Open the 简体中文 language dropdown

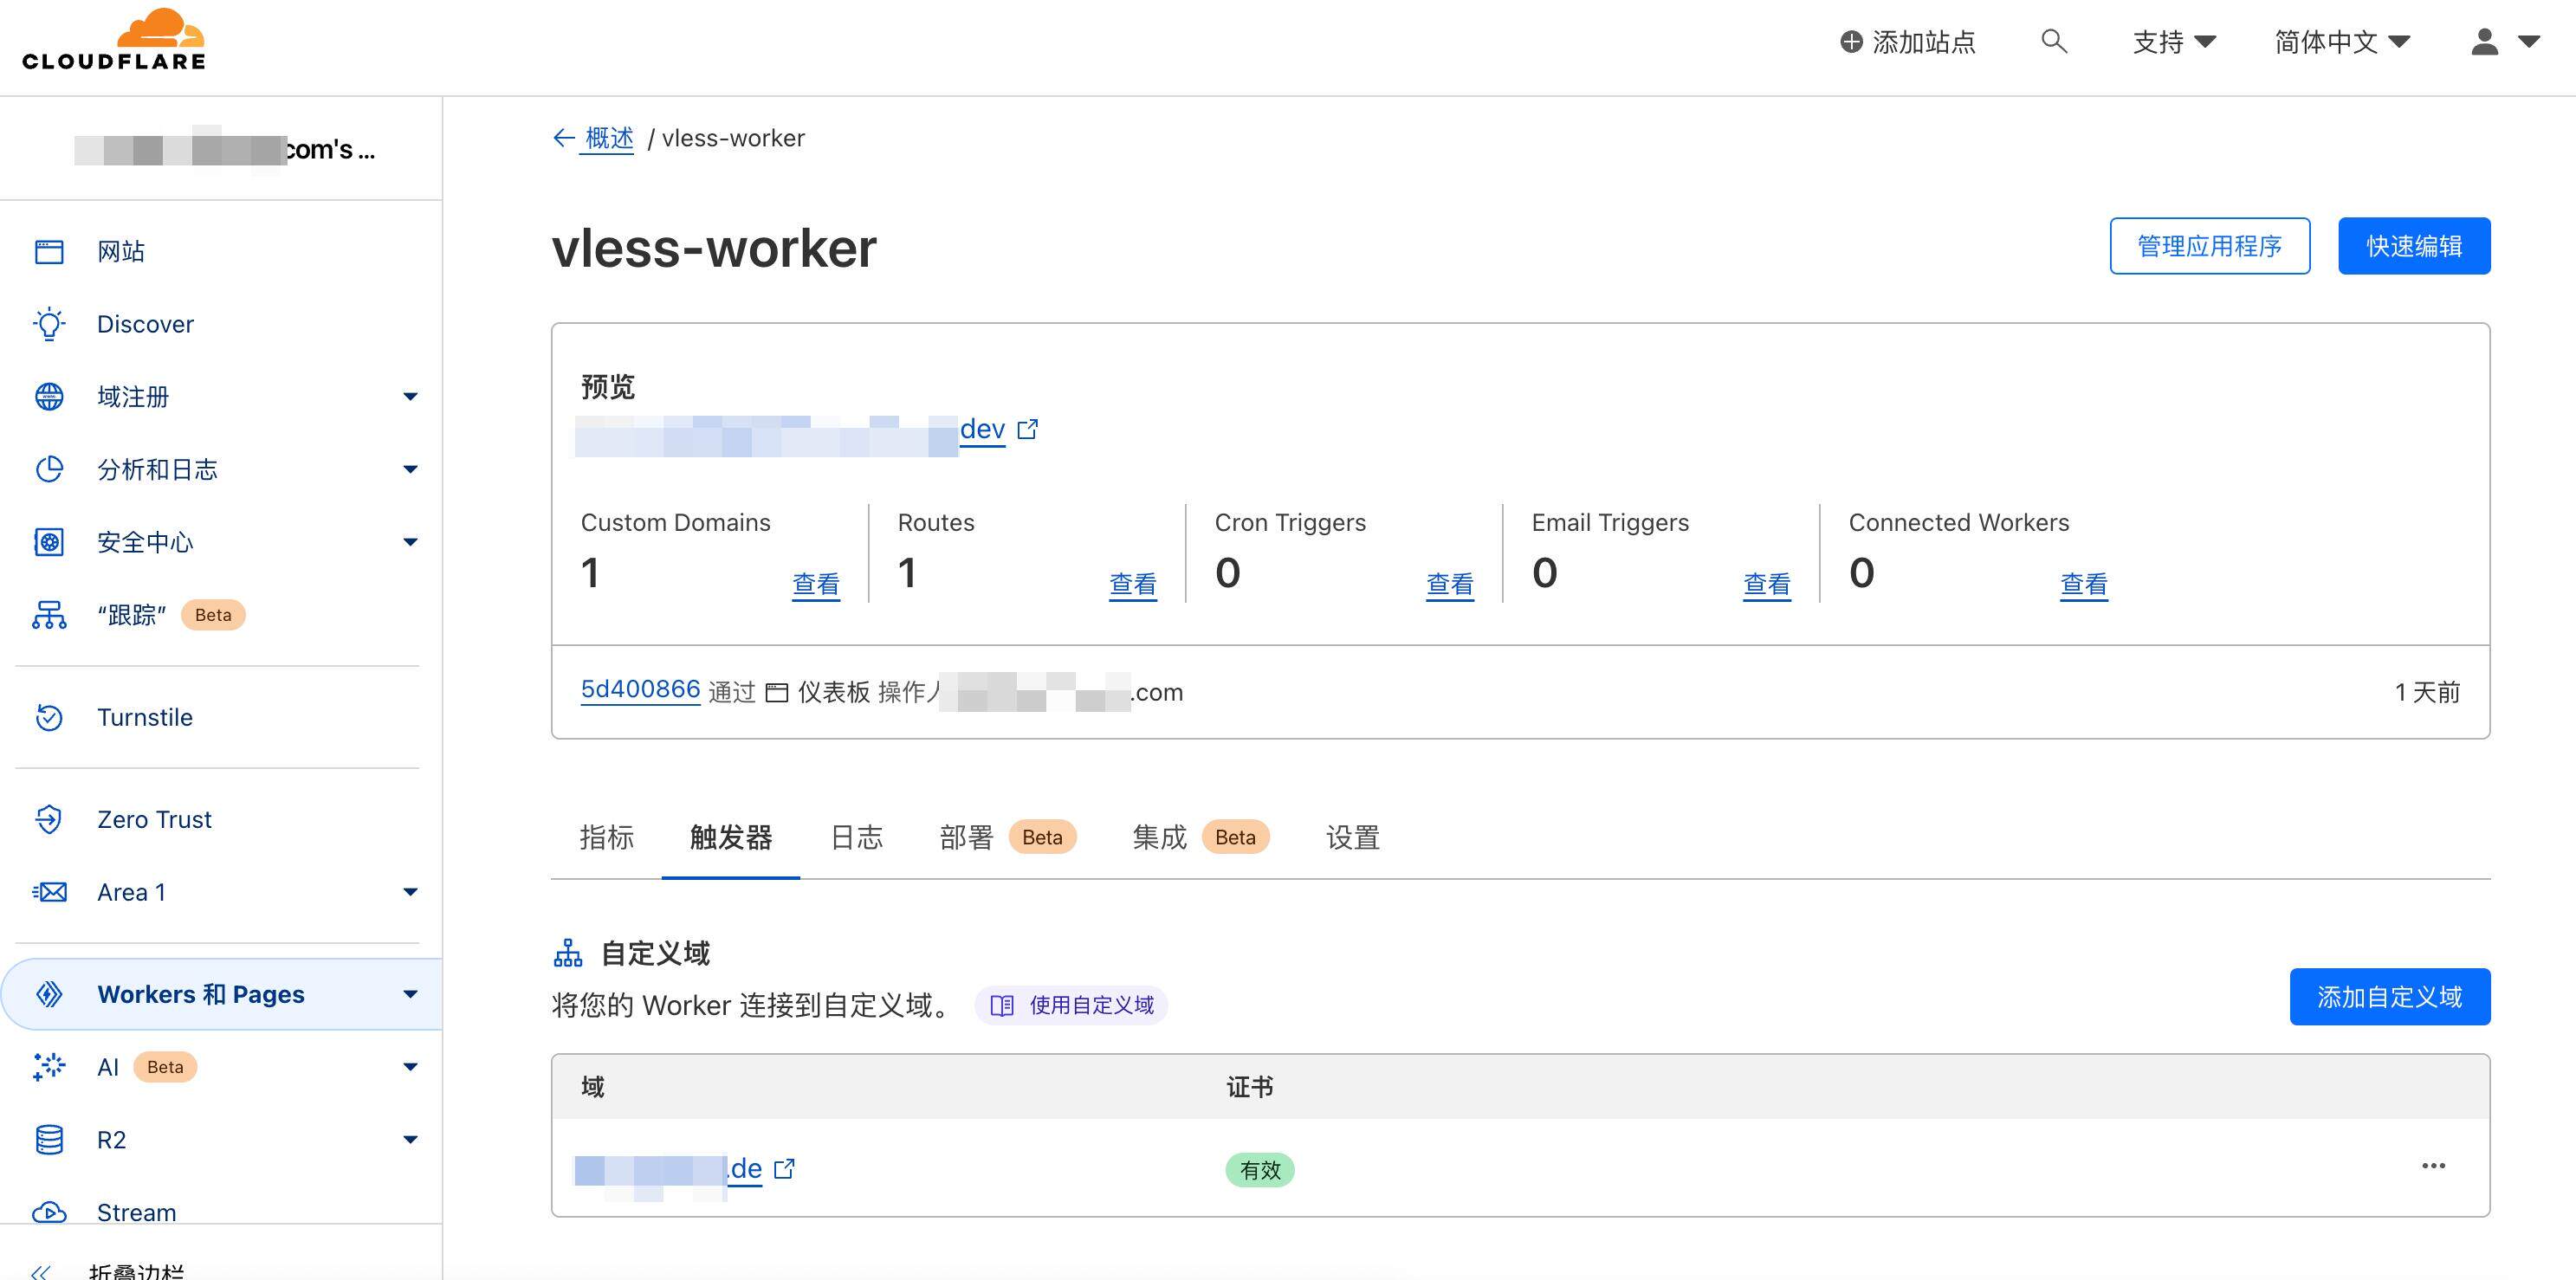pyautogui.click(x=2342, y=41)
